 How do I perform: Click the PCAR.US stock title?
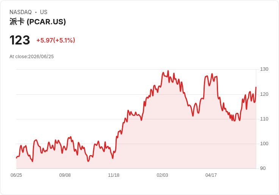pos(38,22)
